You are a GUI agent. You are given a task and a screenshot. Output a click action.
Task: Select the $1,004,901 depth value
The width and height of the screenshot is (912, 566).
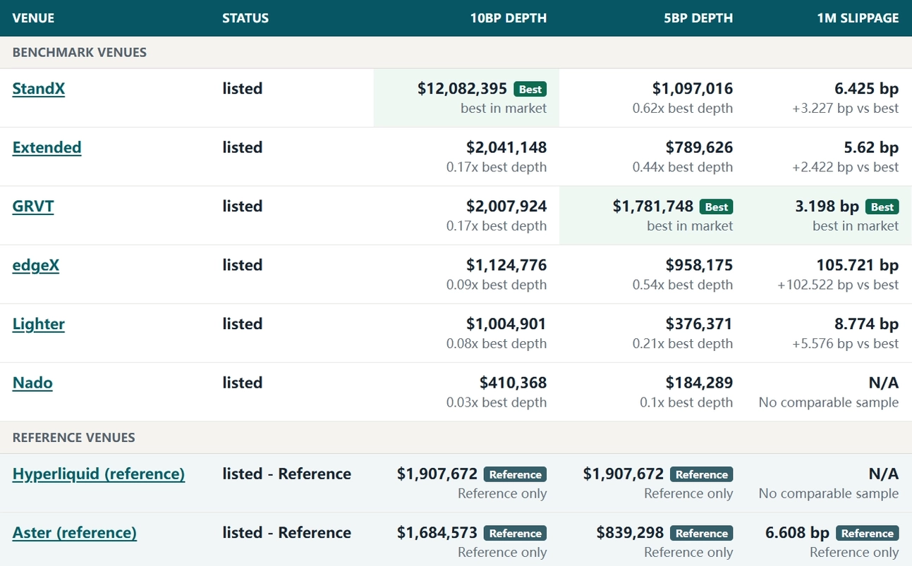506,324
